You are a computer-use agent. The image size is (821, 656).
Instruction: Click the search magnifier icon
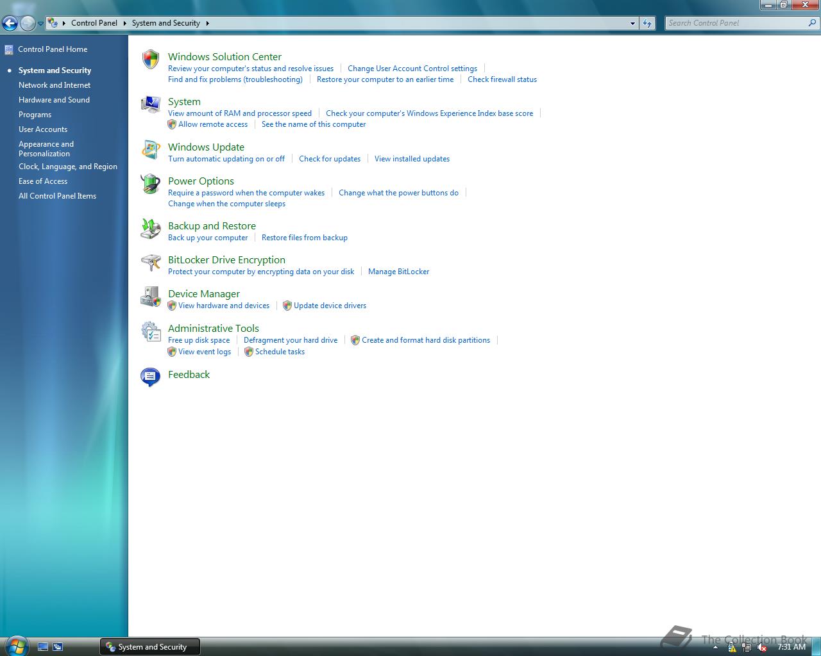(813, 22)
